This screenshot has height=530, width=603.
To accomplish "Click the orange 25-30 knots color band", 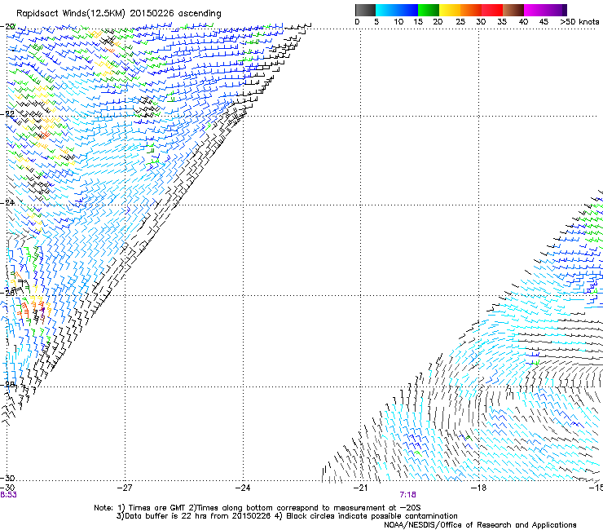I will click(x=471, y=10).
